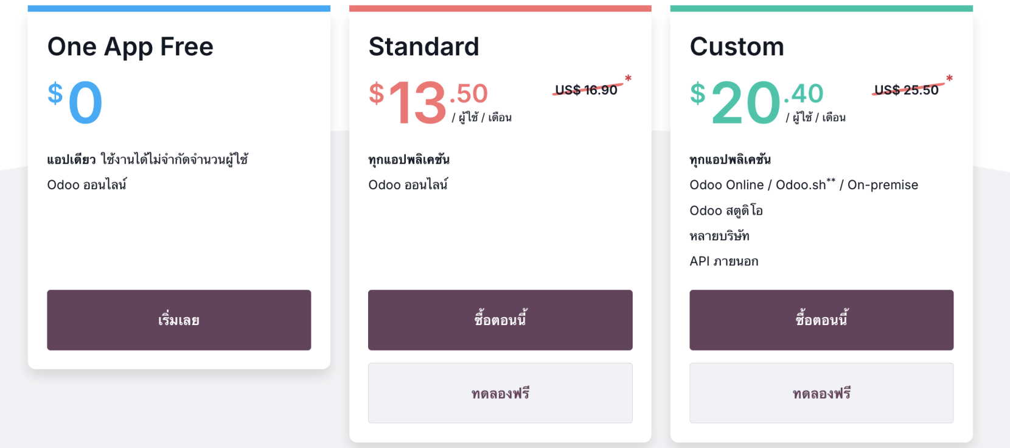Click the หลายบริษัท feature line
1010x448 pixels.
719,236
